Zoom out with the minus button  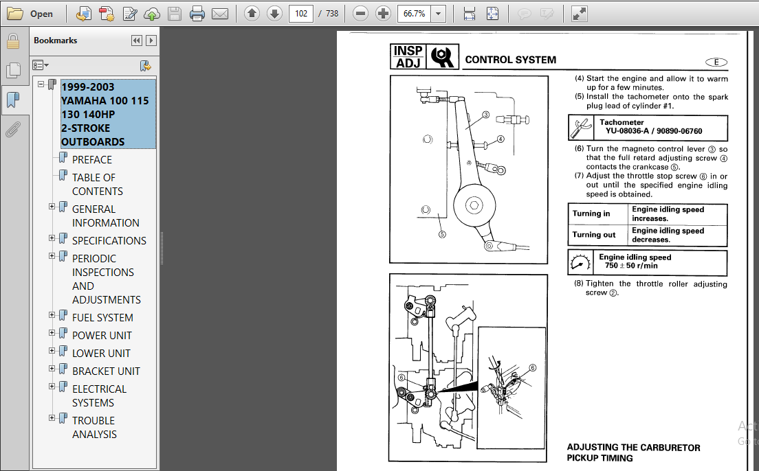point(360,14)
